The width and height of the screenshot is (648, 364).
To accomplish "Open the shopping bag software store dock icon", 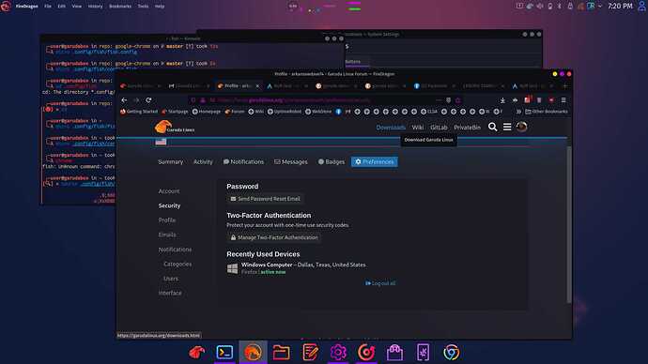I will point(394,352).
